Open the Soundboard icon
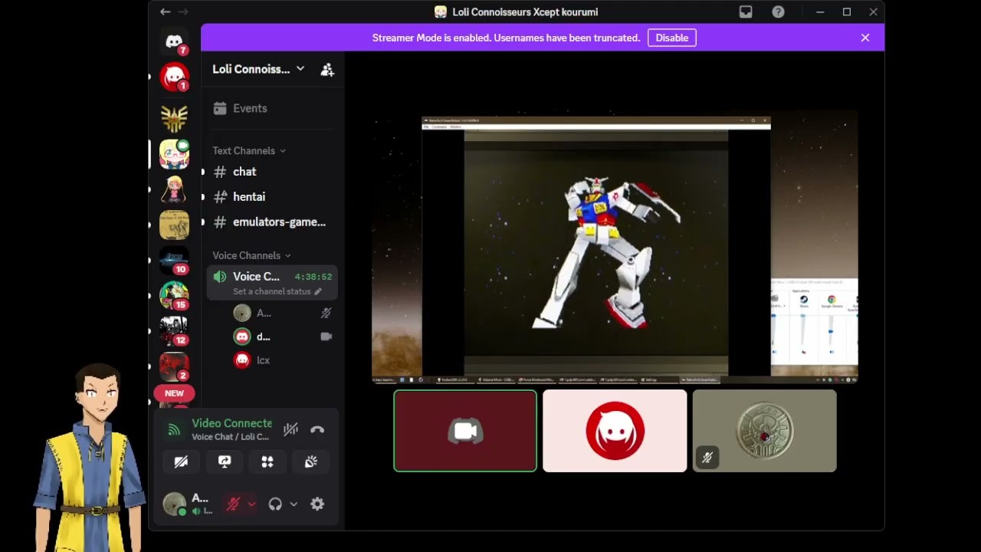 (x=310, y=462)
